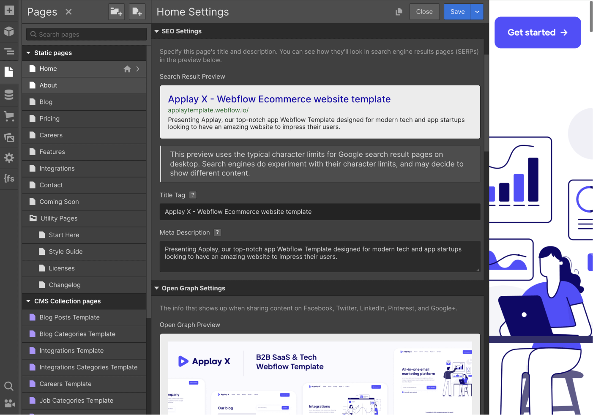Open the Pages panel icon
The image size is (593, 415).
pyautogui.click(x=9, y=72)
